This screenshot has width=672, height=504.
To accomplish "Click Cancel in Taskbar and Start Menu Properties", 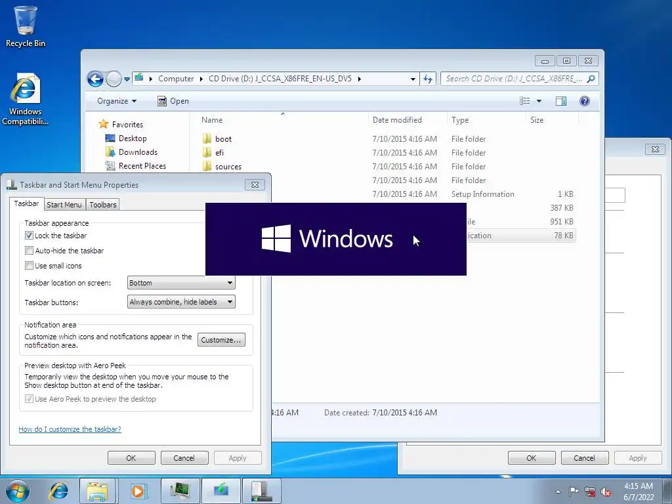I will tap(184, 457).
